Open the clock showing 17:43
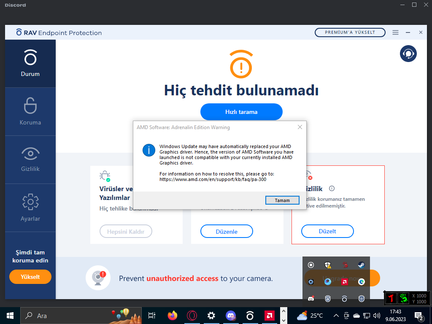 pos(396,316)
